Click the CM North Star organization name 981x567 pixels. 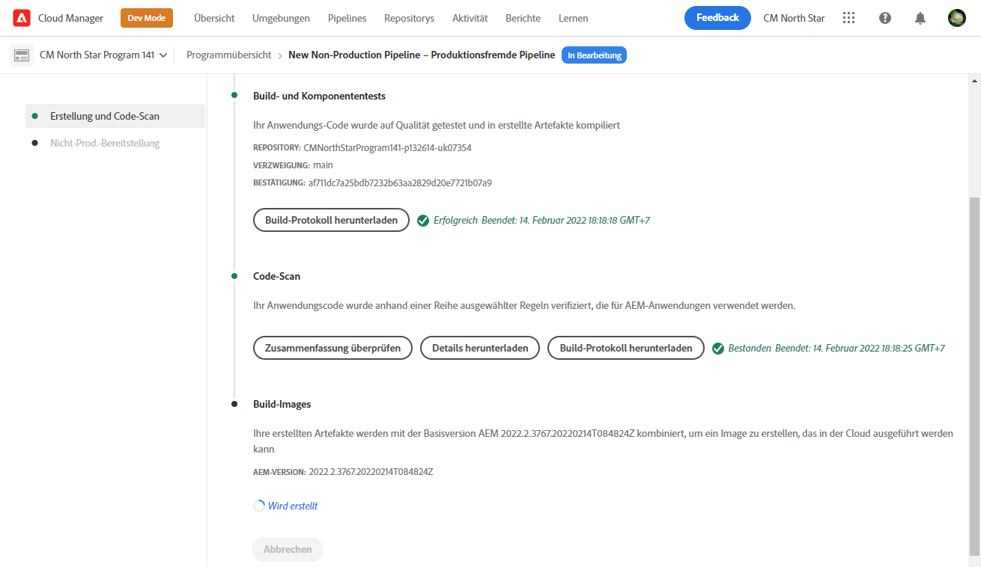pos(794,18)
